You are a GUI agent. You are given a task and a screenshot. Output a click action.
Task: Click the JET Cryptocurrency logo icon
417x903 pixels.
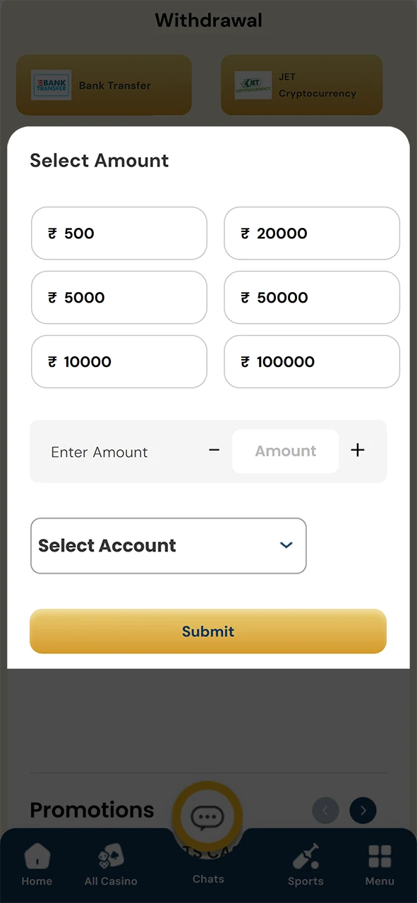[253, 85]
